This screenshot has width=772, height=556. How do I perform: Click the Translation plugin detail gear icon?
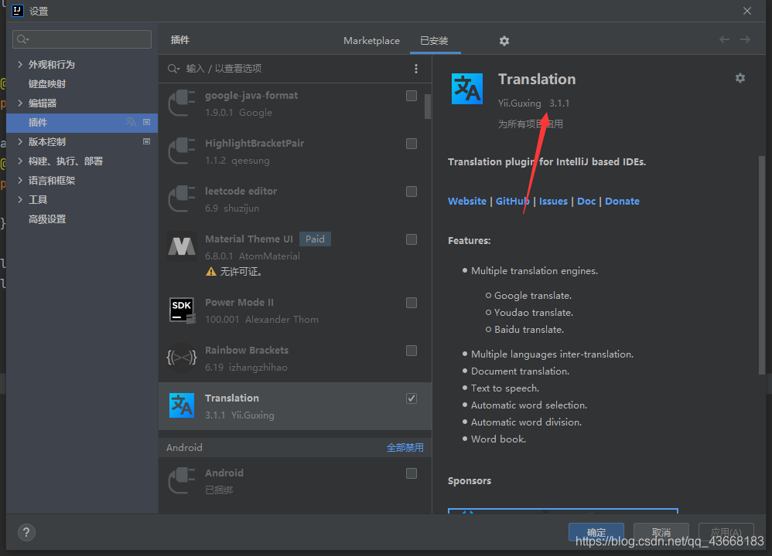coord(740,78)
